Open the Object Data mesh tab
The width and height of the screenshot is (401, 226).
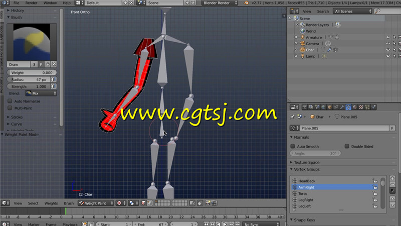pos(348,107)
